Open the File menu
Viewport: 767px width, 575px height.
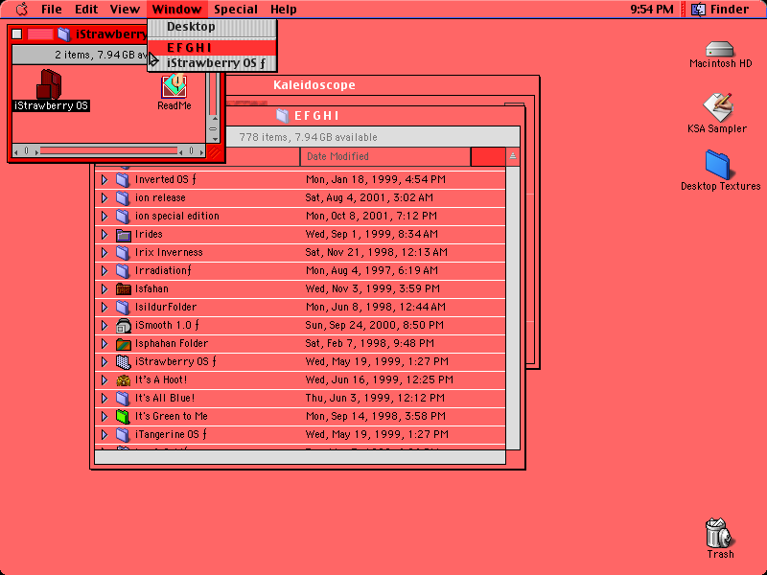coord(52,10)
